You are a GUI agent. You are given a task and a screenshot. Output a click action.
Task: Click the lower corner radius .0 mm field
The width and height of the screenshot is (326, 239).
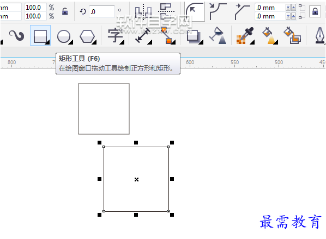(x=270, y=16)
